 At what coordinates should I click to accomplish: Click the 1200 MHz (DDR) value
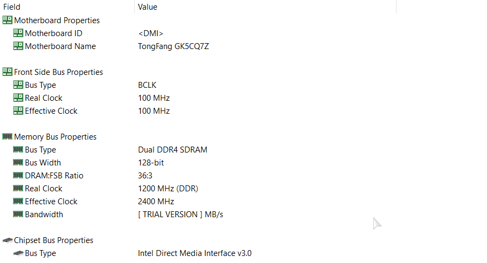[x=168, y=189]
